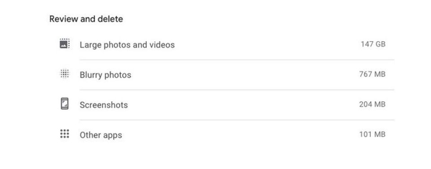The image size is (431, 169).
Task: Select the word "Blurry" in the list
Action: pos(90,75)
